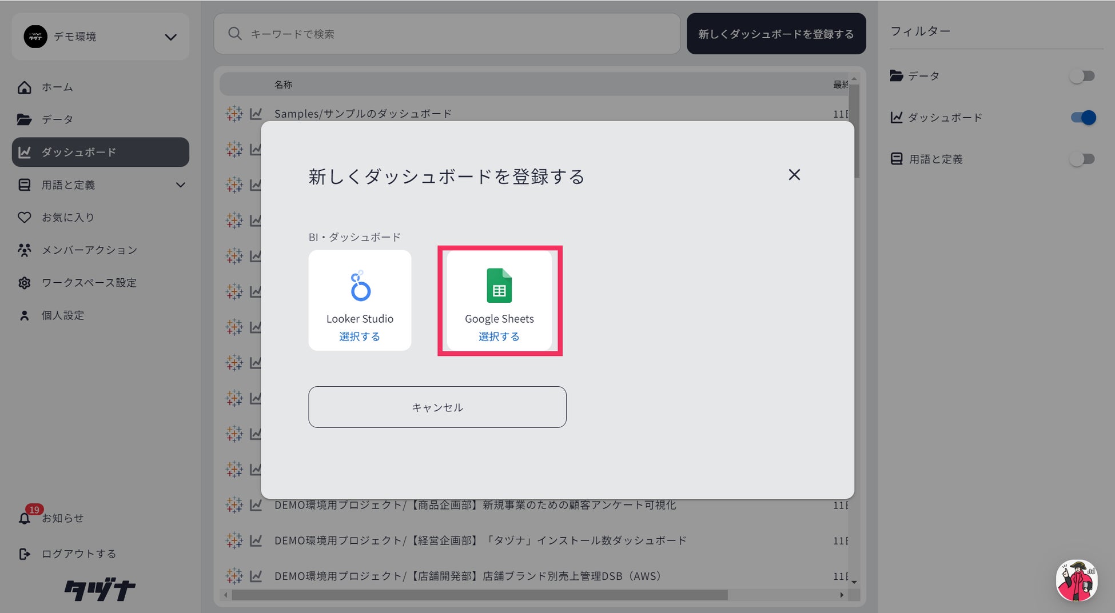Open 「タヅナ」インストール数ダッシュボード row

coord(480,540)
